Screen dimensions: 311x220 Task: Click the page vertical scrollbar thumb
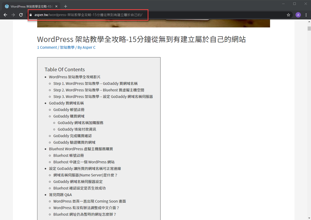coord(309,29)
